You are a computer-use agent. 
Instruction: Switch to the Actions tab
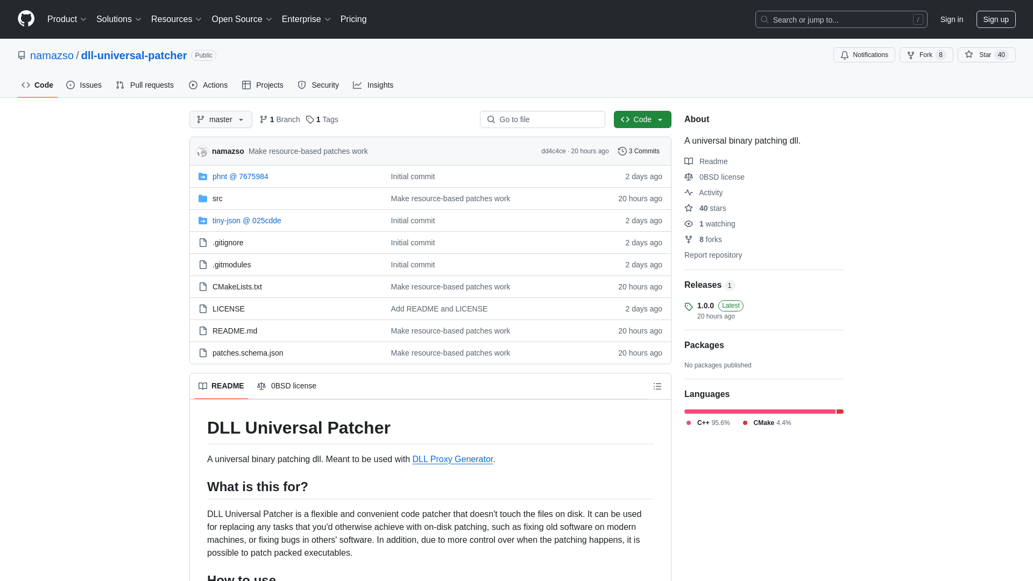click(208, 85)
